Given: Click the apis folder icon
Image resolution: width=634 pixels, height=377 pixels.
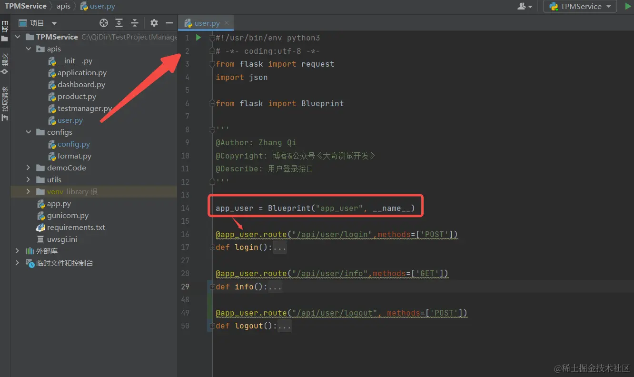Looking at the screenshot, I should 40,49.
